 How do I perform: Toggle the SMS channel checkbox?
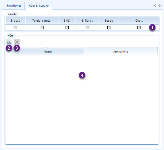[x=67, y=27]
